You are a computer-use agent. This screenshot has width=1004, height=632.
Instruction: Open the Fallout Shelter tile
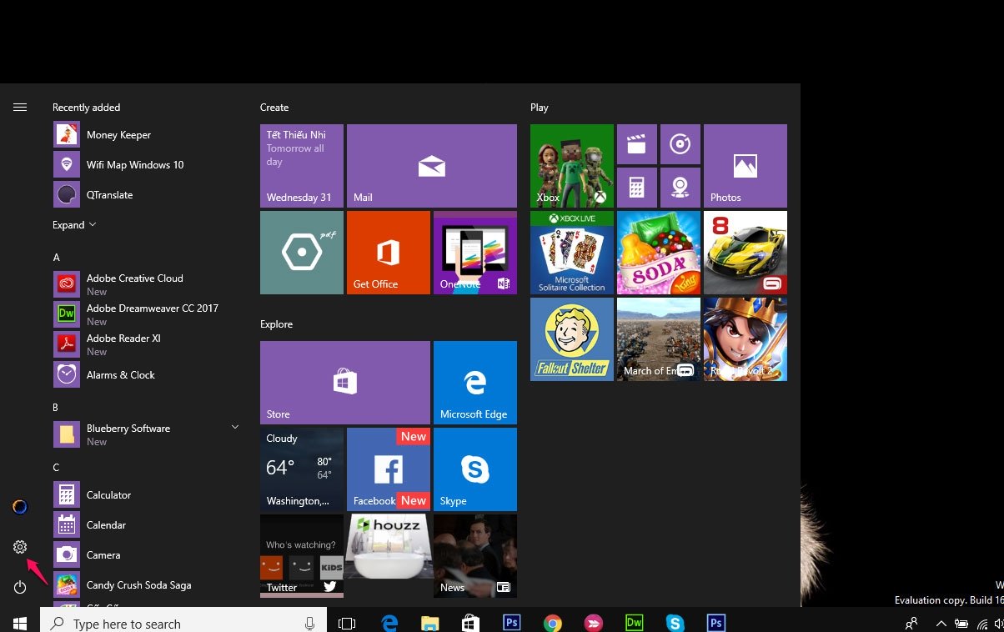click(572, 339)
